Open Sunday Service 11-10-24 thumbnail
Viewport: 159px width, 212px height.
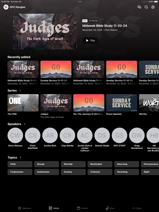pos(121,69)
